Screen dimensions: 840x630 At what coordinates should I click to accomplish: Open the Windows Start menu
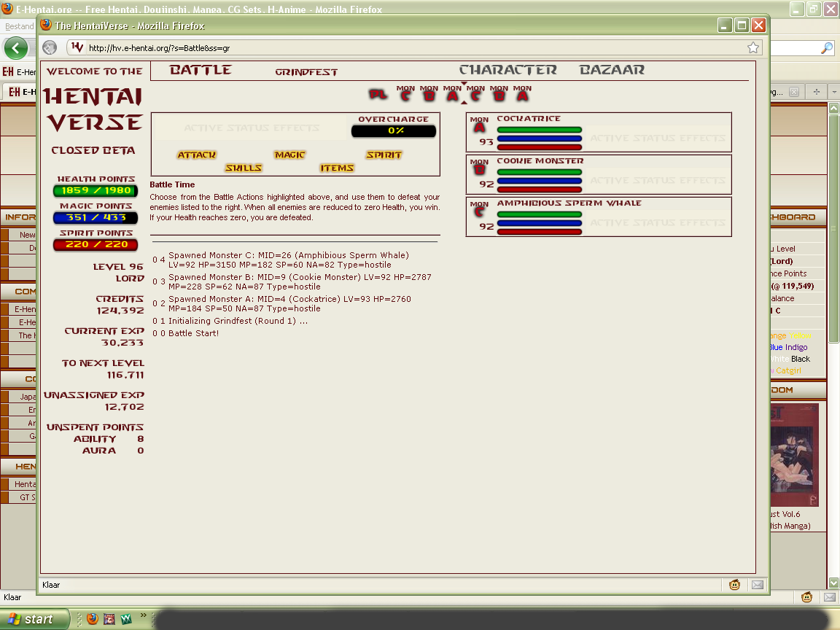[x=34, y=619]
